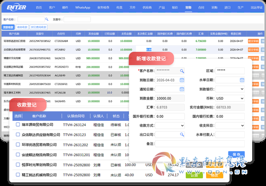Open the 邮件 menu
Image resolution: width=266 pixels, height=186 pixels.
coord(65,8)
